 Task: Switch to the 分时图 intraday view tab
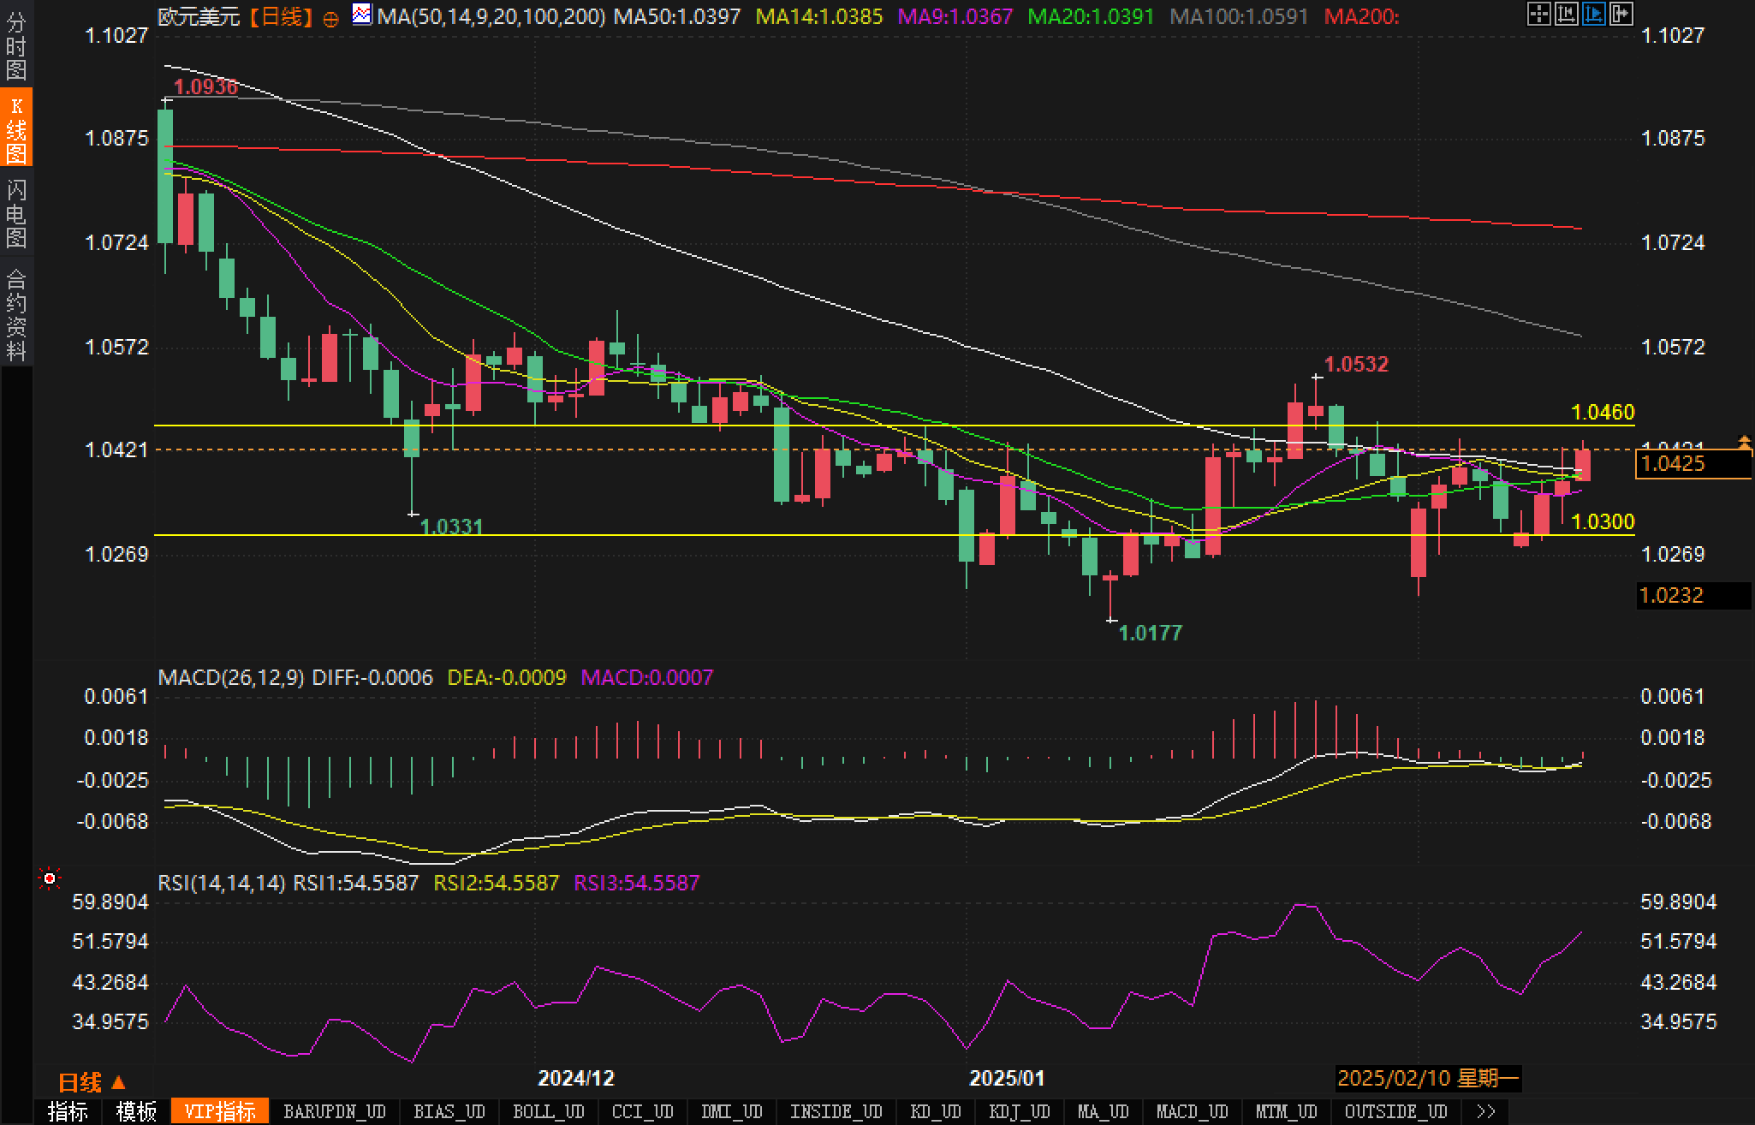16,45
